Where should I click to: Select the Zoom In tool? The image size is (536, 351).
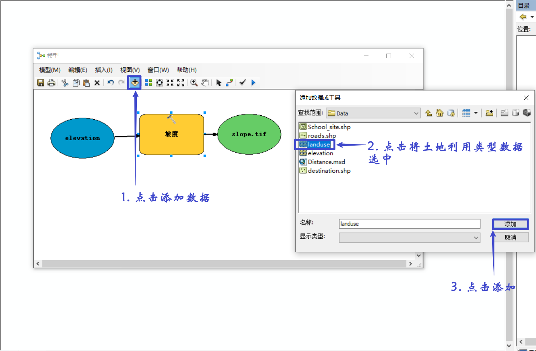194,82
